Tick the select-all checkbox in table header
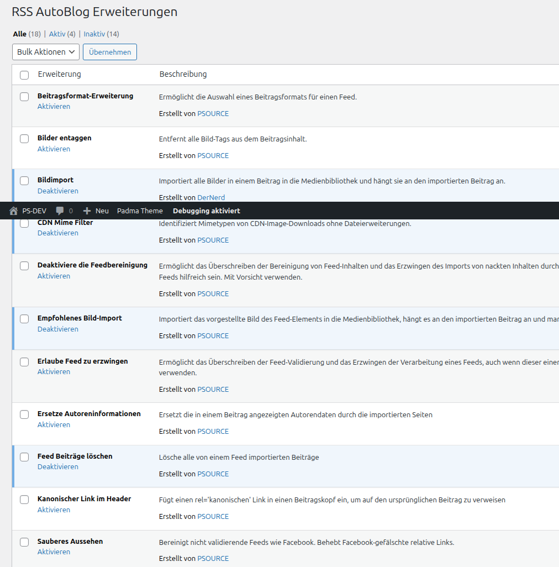 [24, 74]
